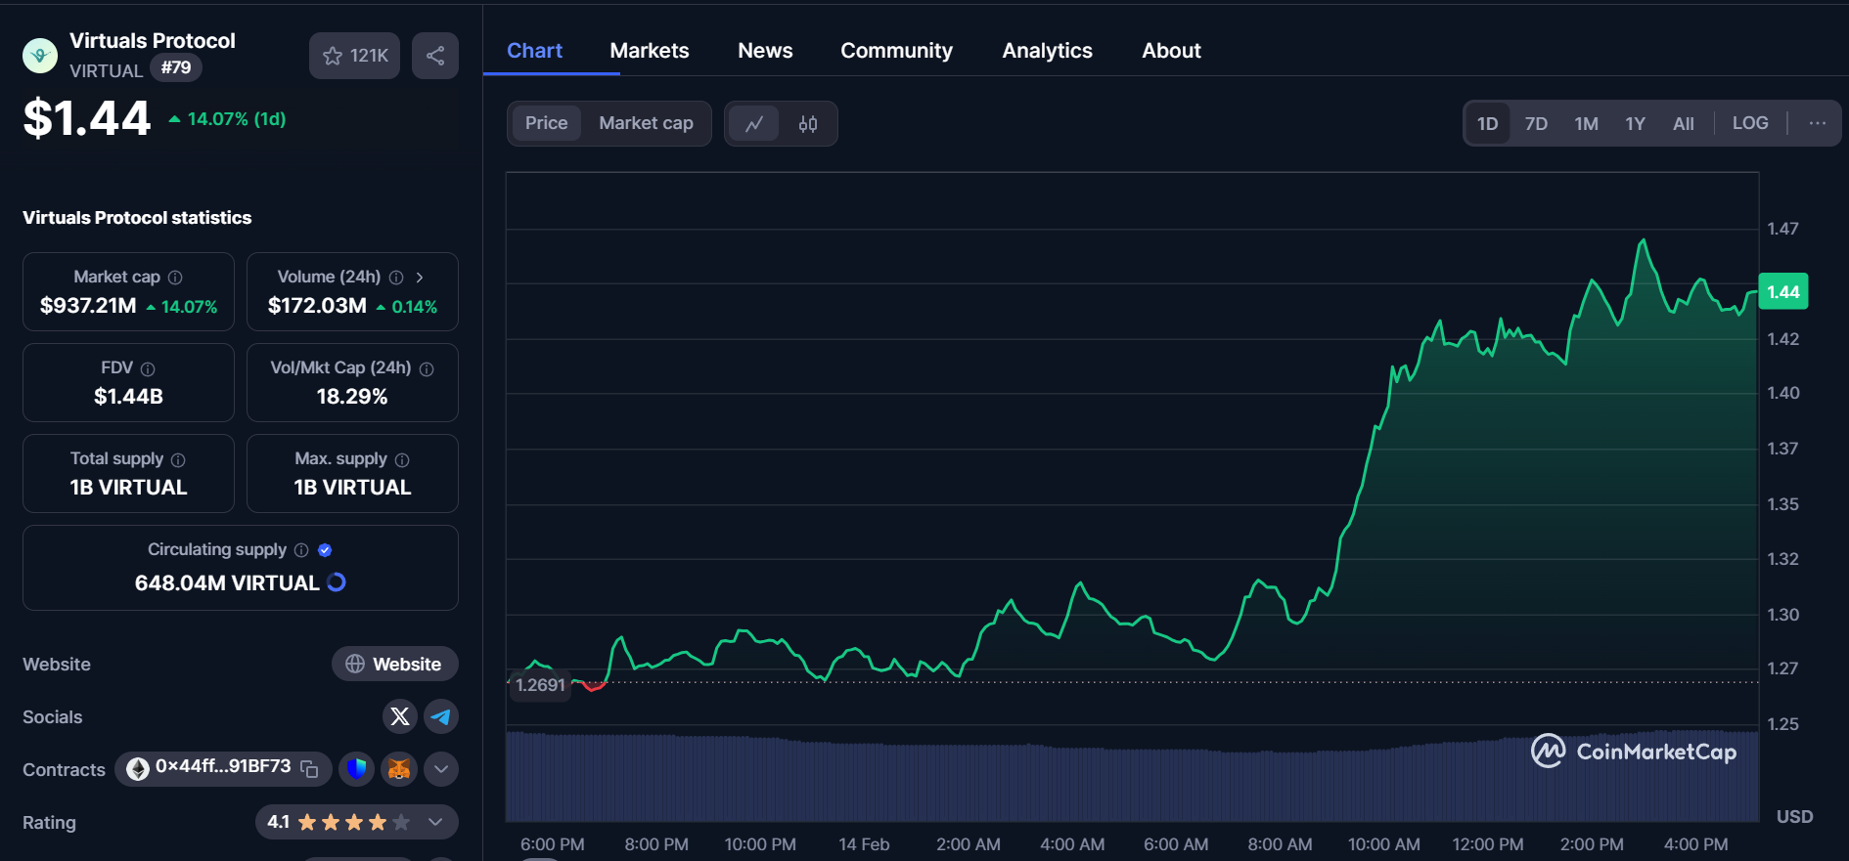
Task: Show info icon beside FDV
Action: click(148, 368)
